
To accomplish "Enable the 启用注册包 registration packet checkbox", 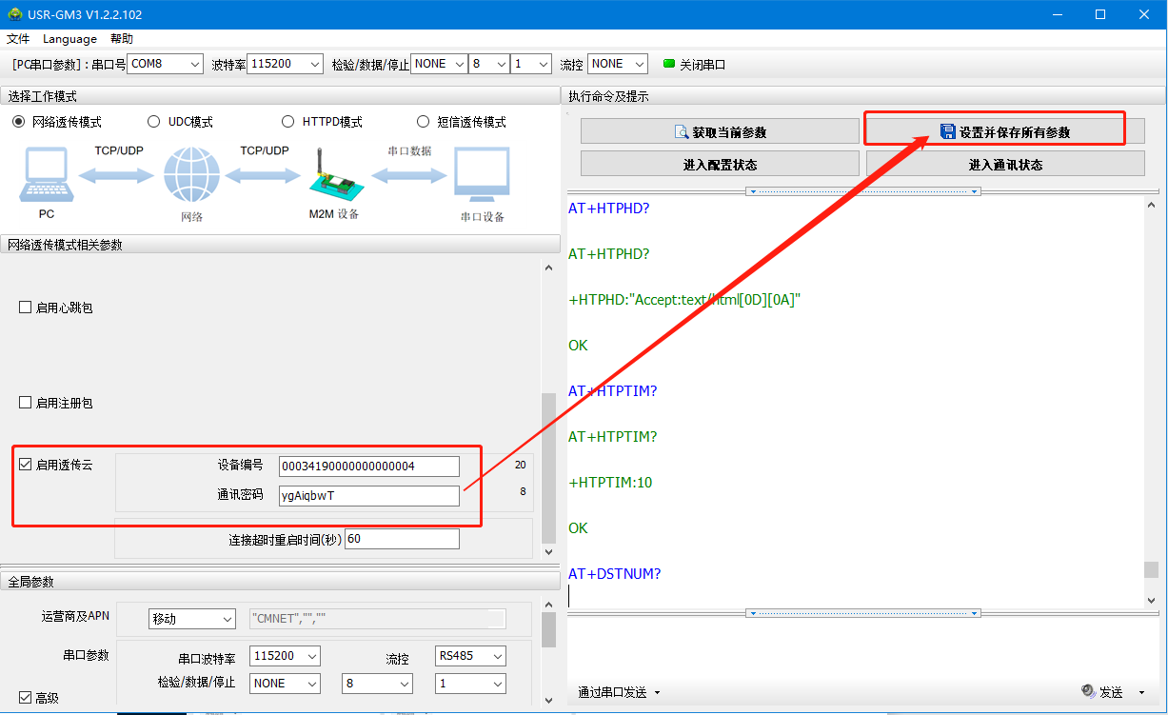I will (26, 403).
